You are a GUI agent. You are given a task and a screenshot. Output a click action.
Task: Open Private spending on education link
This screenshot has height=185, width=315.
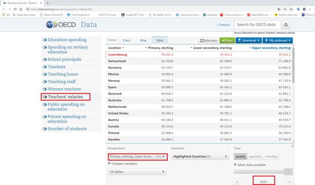tap(67, 119)
